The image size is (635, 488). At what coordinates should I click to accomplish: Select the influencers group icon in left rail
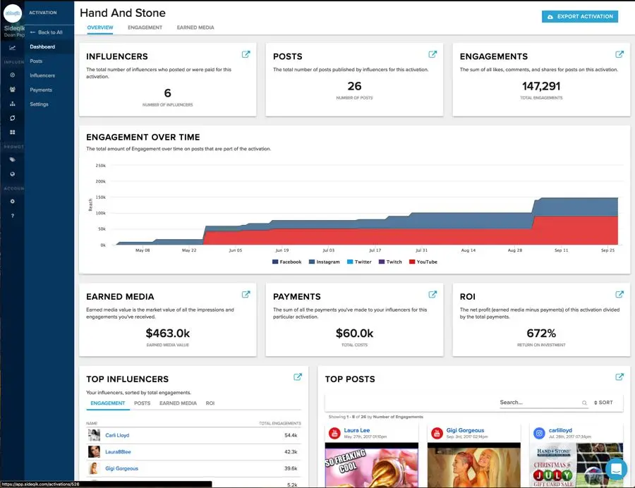click(13, 90)
